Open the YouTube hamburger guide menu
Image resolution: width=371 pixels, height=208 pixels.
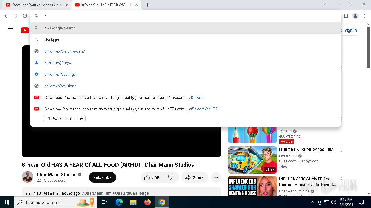10,30
